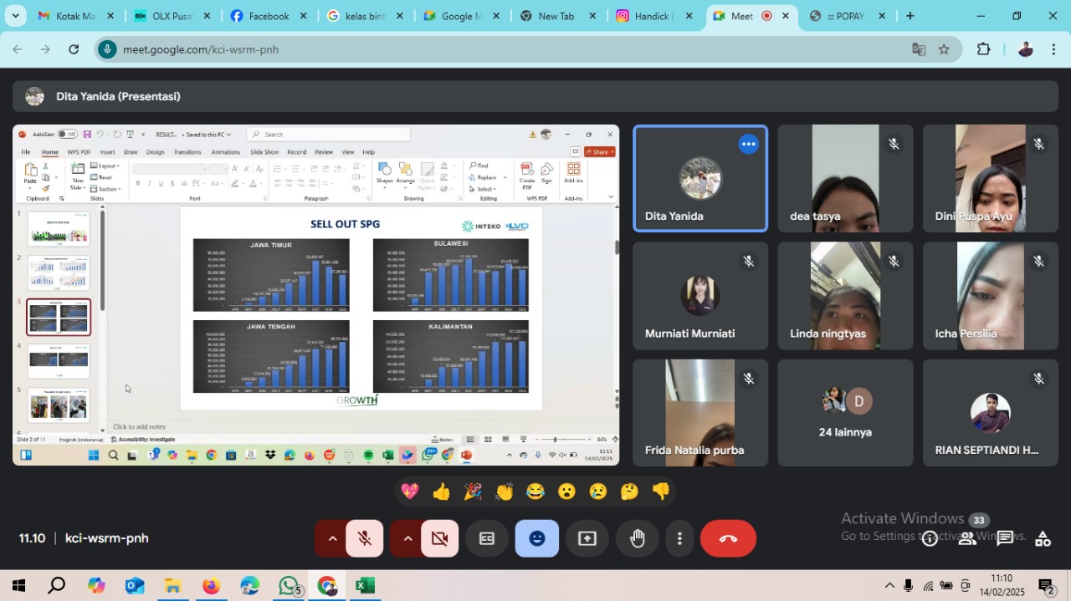Open the in-call chat panel

pyautogui.click(x=1005, y=538)
